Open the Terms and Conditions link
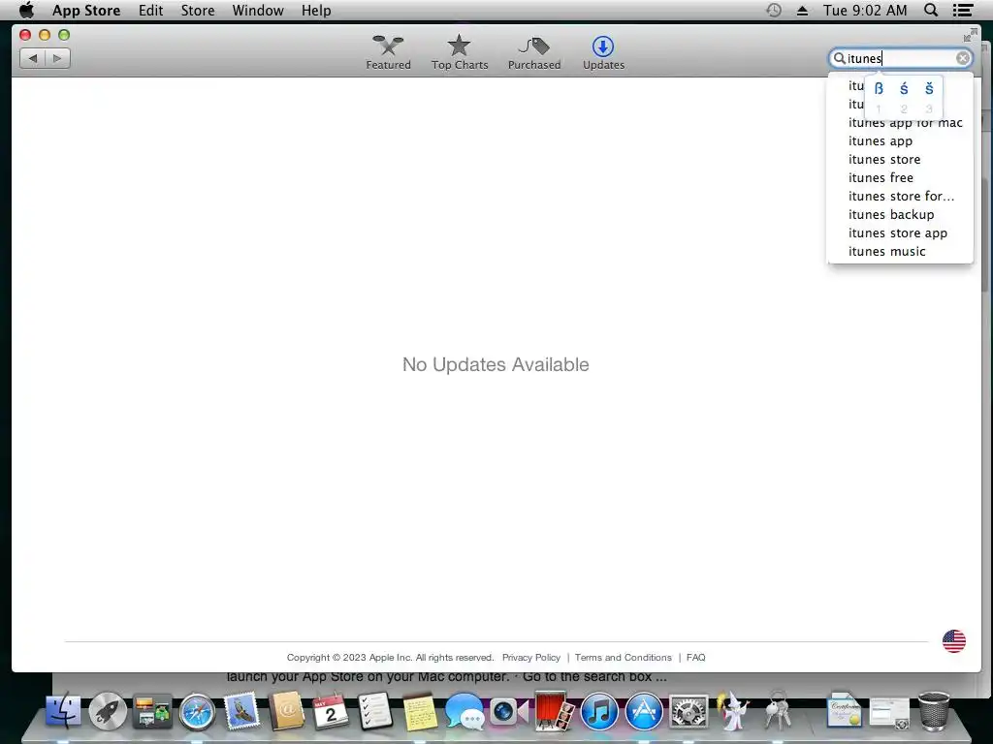This screenshot has width=993, height=744. 624,658
